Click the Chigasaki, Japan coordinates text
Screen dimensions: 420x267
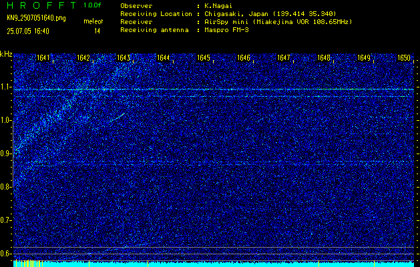tap(270, 14)
